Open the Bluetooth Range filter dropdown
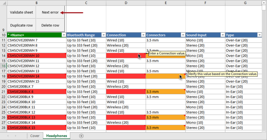267x140 pixels. (x=103, y=35)
